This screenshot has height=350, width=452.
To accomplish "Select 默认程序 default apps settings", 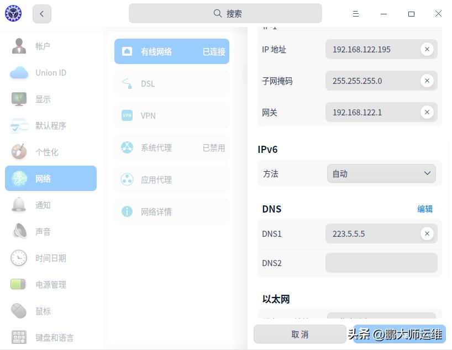I will pyautogui.click(x=50, y=125).
